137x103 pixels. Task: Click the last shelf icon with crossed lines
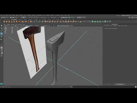pyautogui.click(x=110, y=22)
